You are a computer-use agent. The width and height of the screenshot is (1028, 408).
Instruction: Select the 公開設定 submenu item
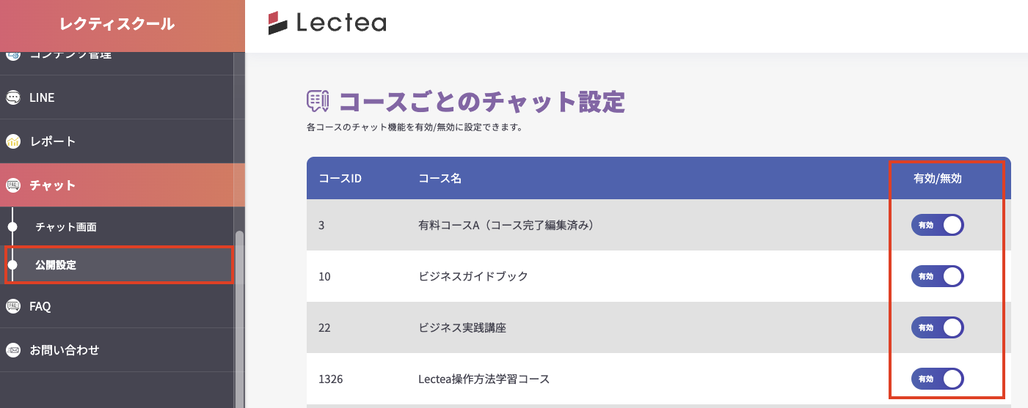(x=56, y=265)
